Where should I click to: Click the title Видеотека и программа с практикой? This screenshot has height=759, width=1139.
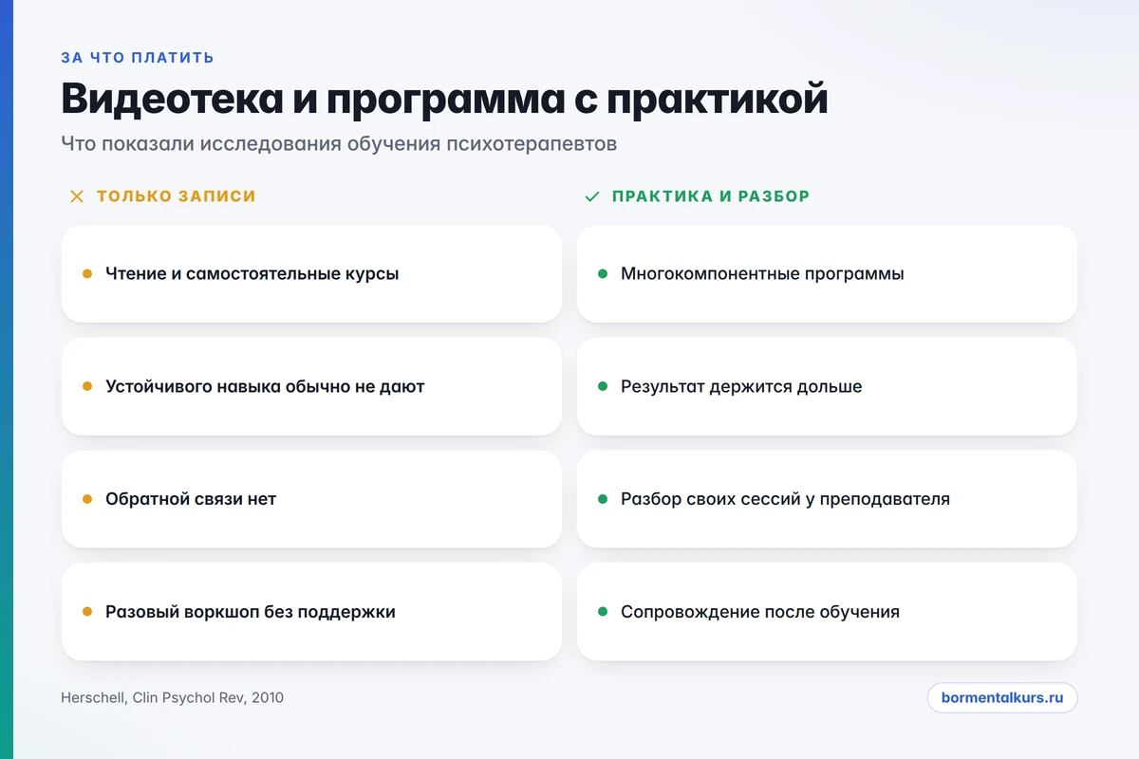click(x=444, y=99)
